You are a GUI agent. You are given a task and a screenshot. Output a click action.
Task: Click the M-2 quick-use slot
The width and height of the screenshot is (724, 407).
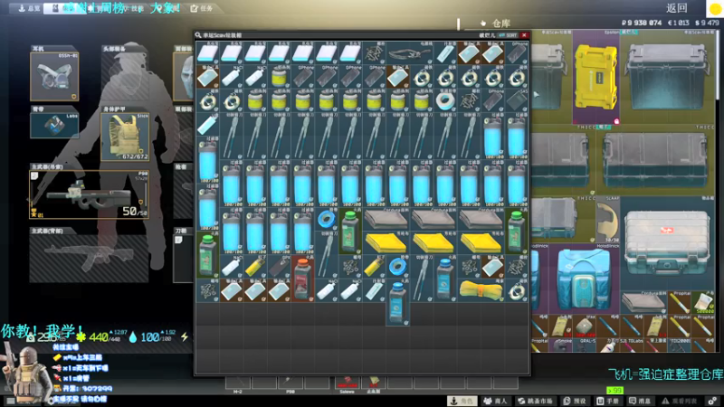(x=238, y=383)
